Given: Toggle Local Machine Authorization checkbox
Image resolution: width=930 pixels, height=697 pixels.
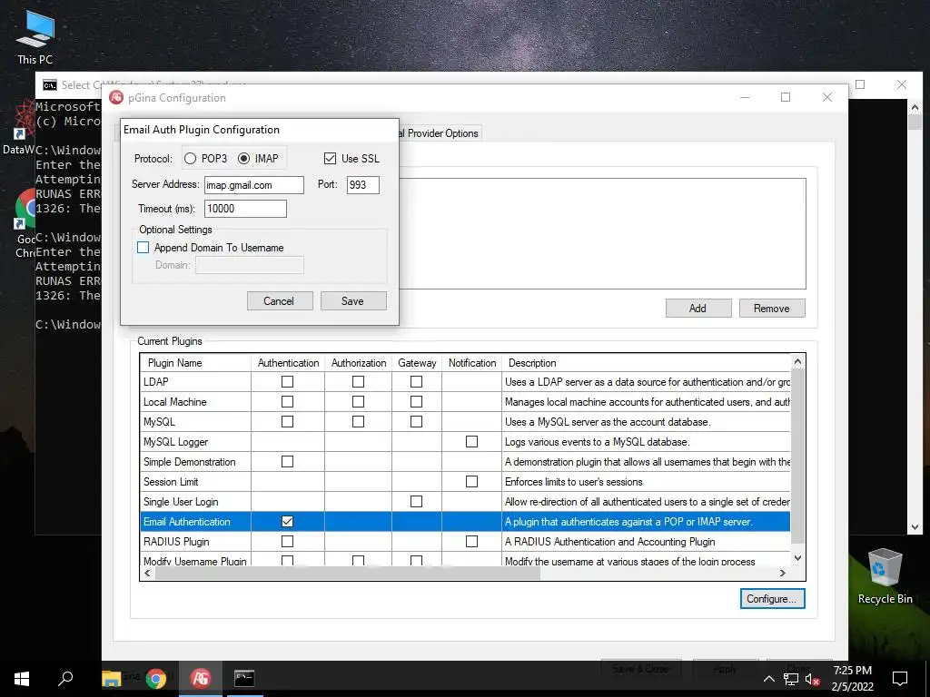Looking at the screenshot, I should pos(358,402).
